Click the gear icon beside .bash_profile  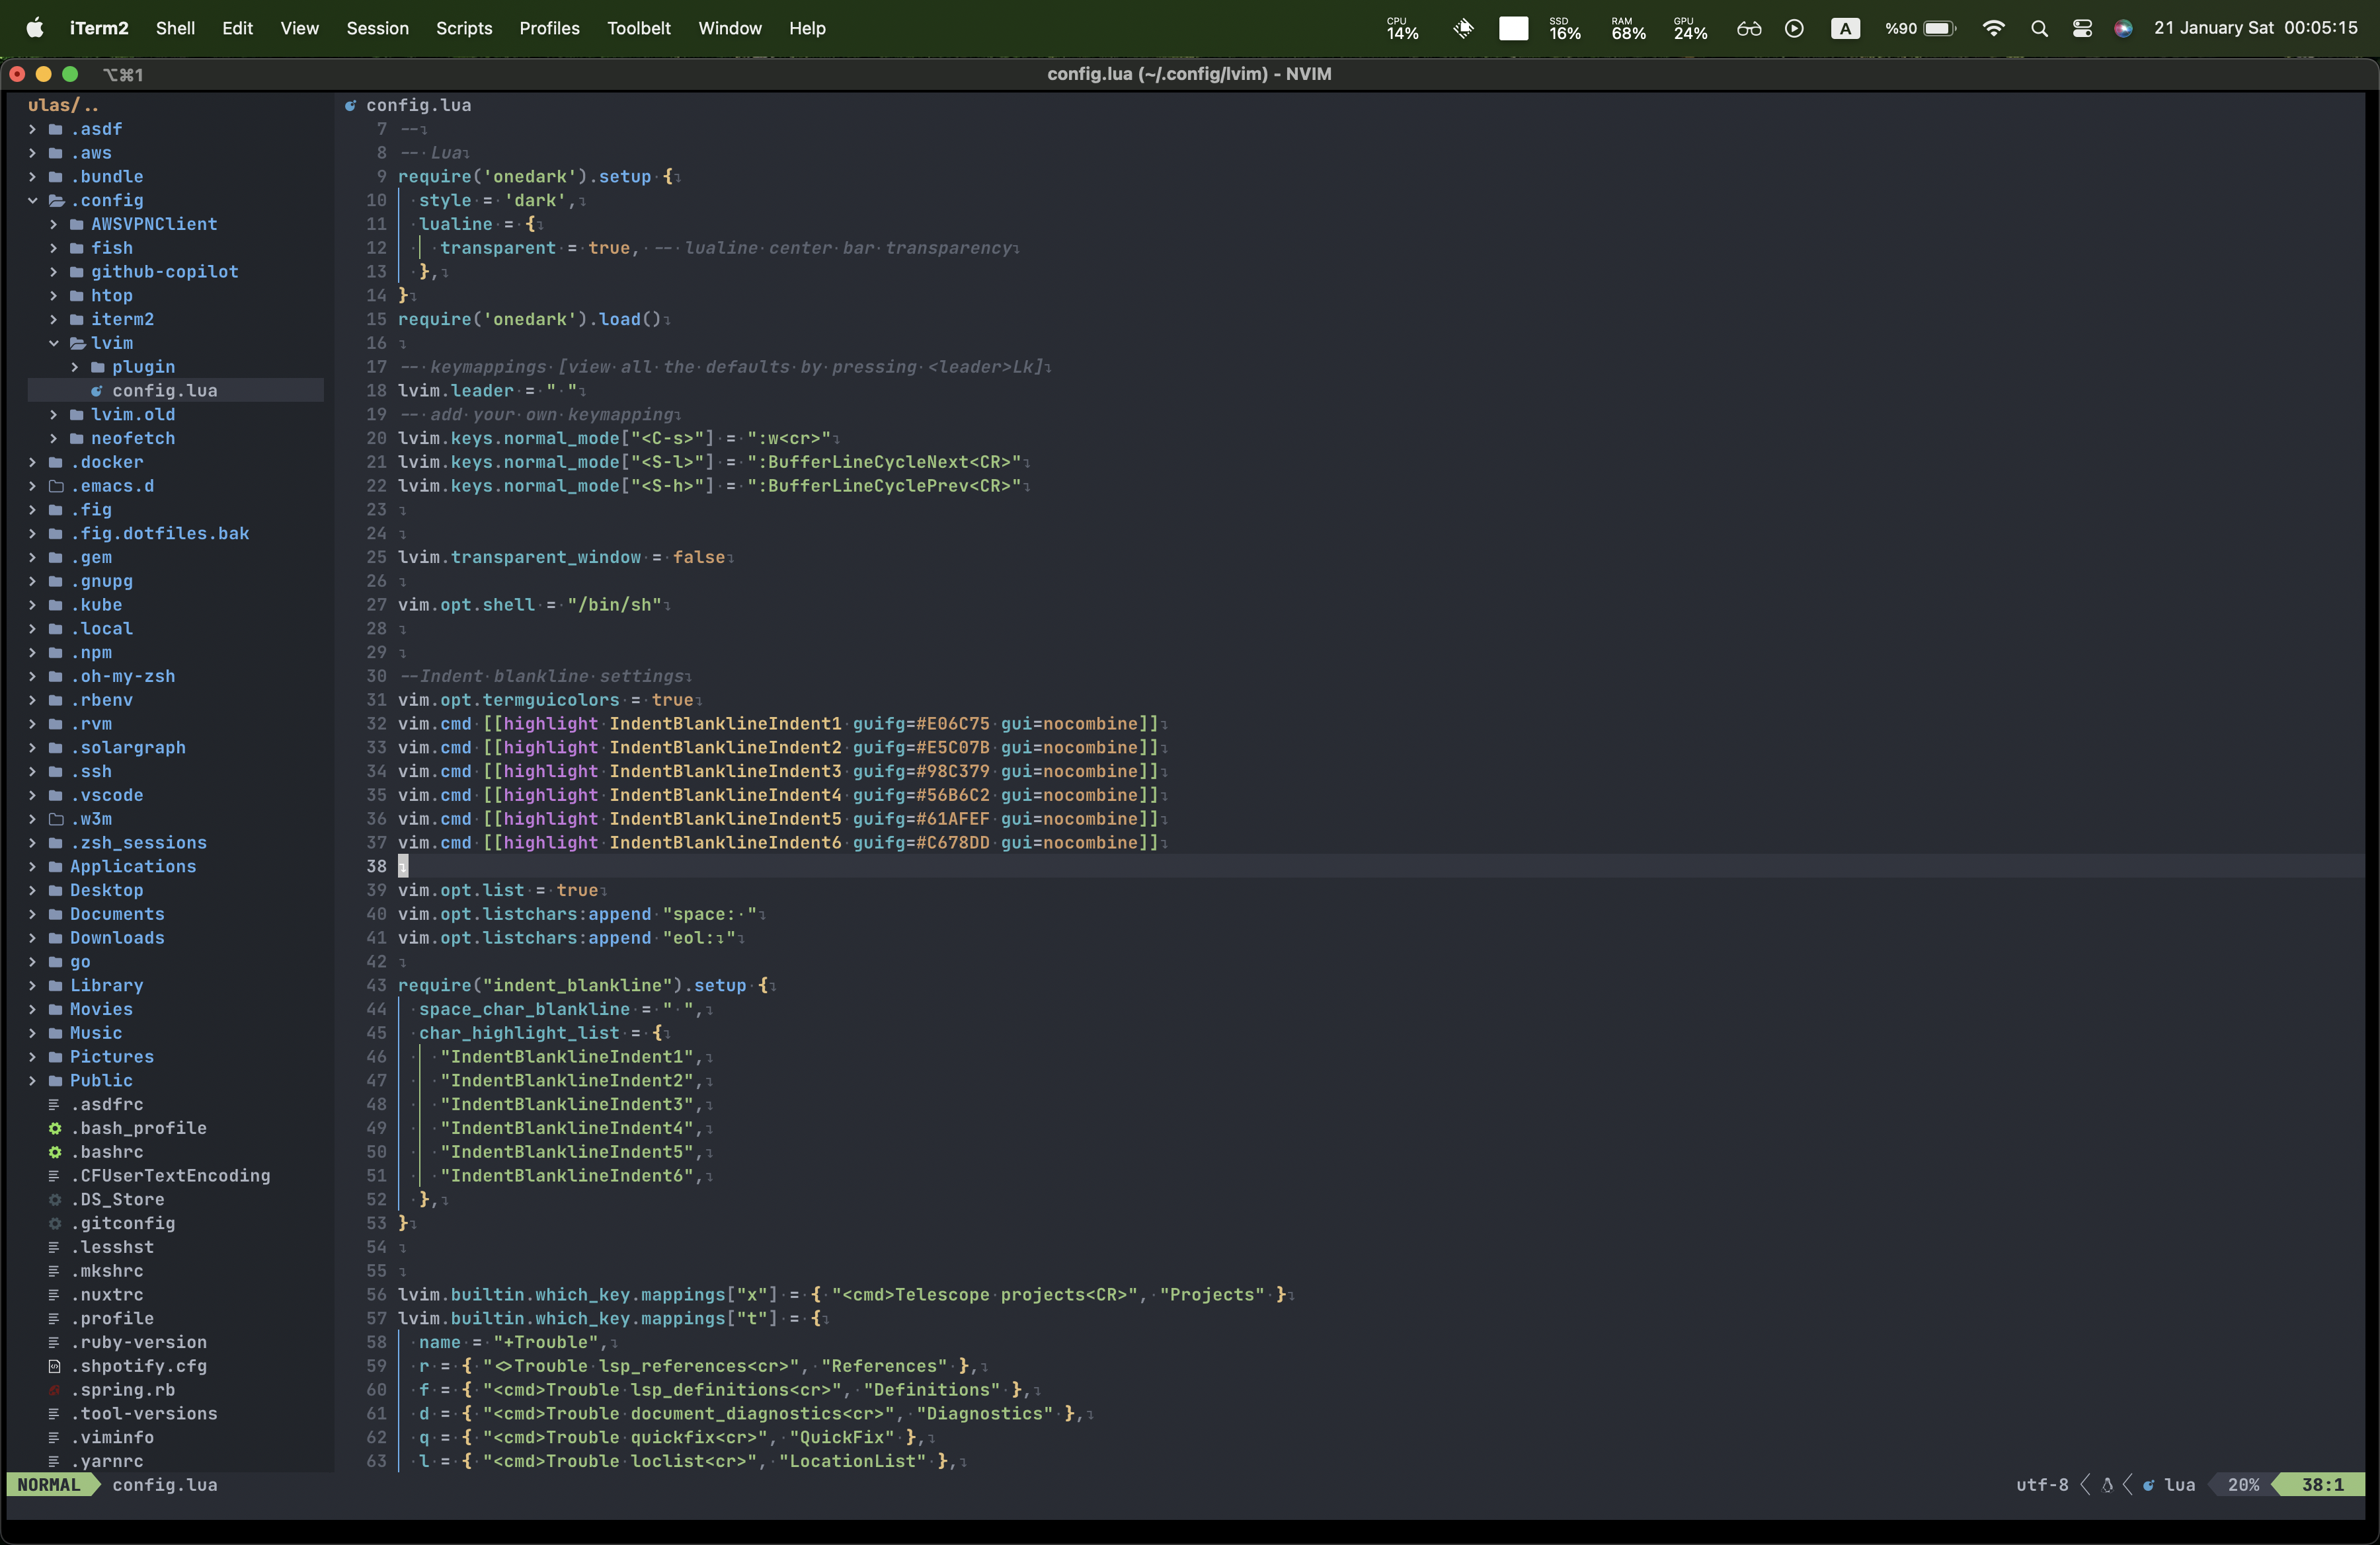(x=55, y=1128)
